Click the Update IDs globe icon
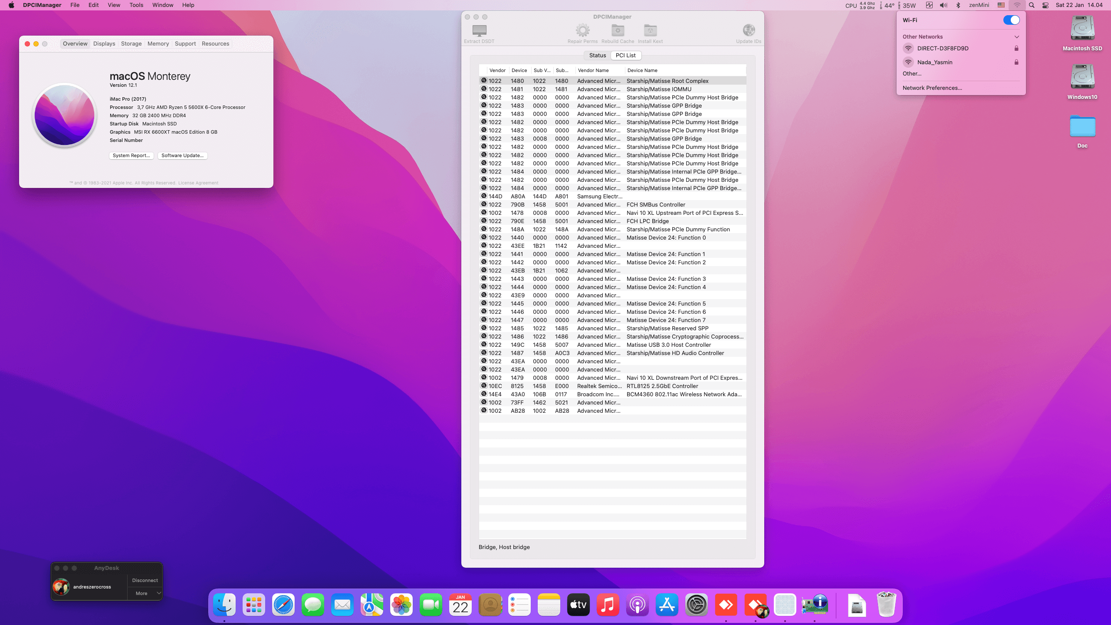1111x625 pixels. click(x=749, y=30)
